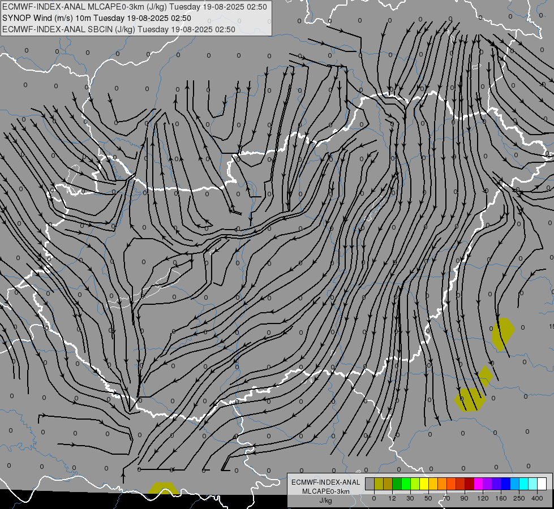
Task: Click the J/kg unit label in the legend
Action: click(326, 500)
